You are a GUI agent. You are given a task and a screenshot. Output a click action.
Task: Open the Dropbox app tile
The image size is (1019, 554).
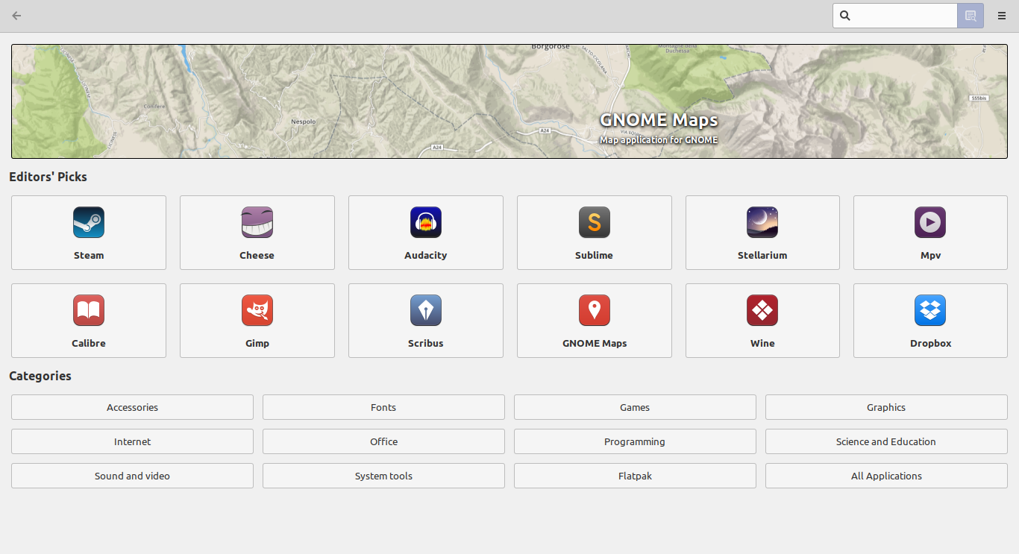click(930, 321)
